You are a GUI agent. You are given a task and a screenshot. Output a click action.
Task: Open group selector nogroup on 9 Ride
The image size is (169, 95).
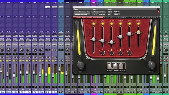(x=41, y=45)
